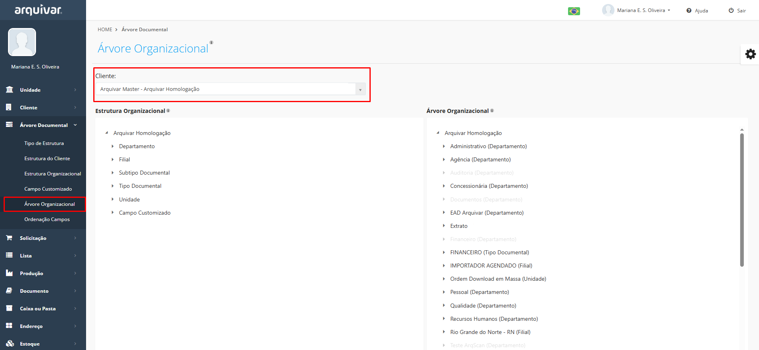Click info icon next to Árvore Organizacional panel heading
The width and height of the screenshot is (759, 350).
pos(492,111)
